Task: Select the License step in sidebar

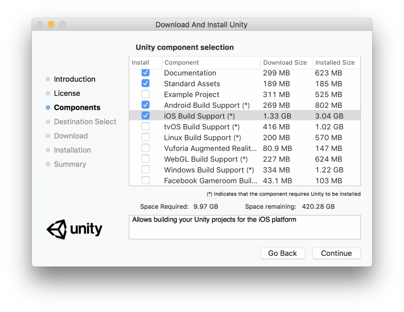Action: (67, 93)
